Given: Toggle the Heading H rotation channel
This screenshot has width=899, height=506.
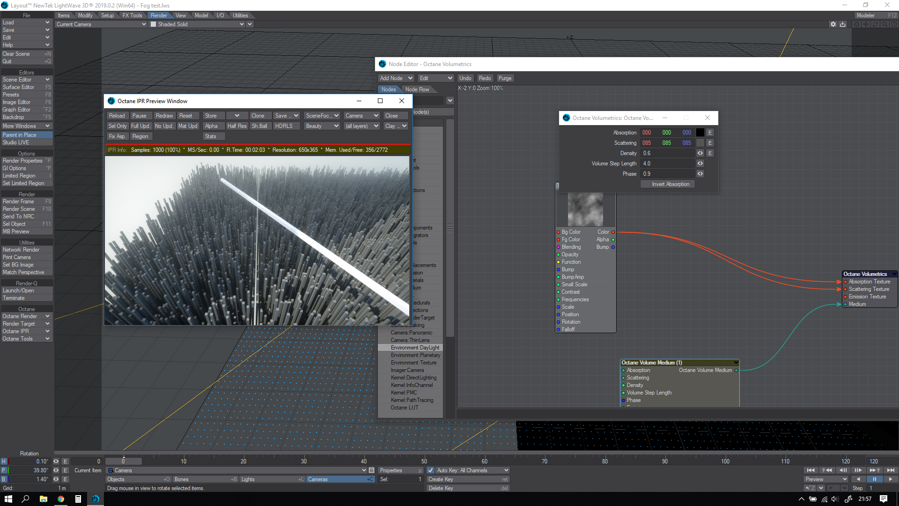Looking at the screenshot, I should (4, 461).
